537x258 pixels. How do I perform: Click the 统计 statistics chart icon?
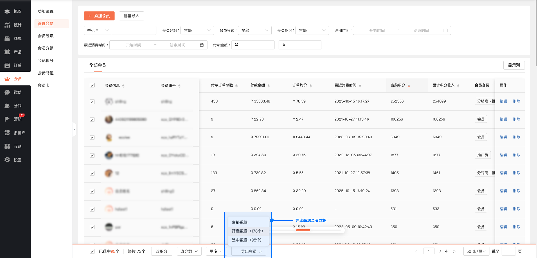point(7,25)
